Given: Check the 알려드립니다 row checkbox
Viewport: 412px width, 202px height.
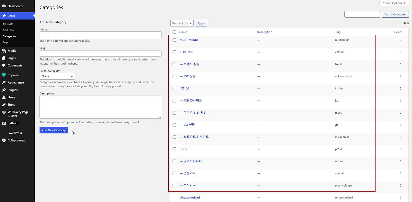Looking at the screenshot, I should coord(174,161).
